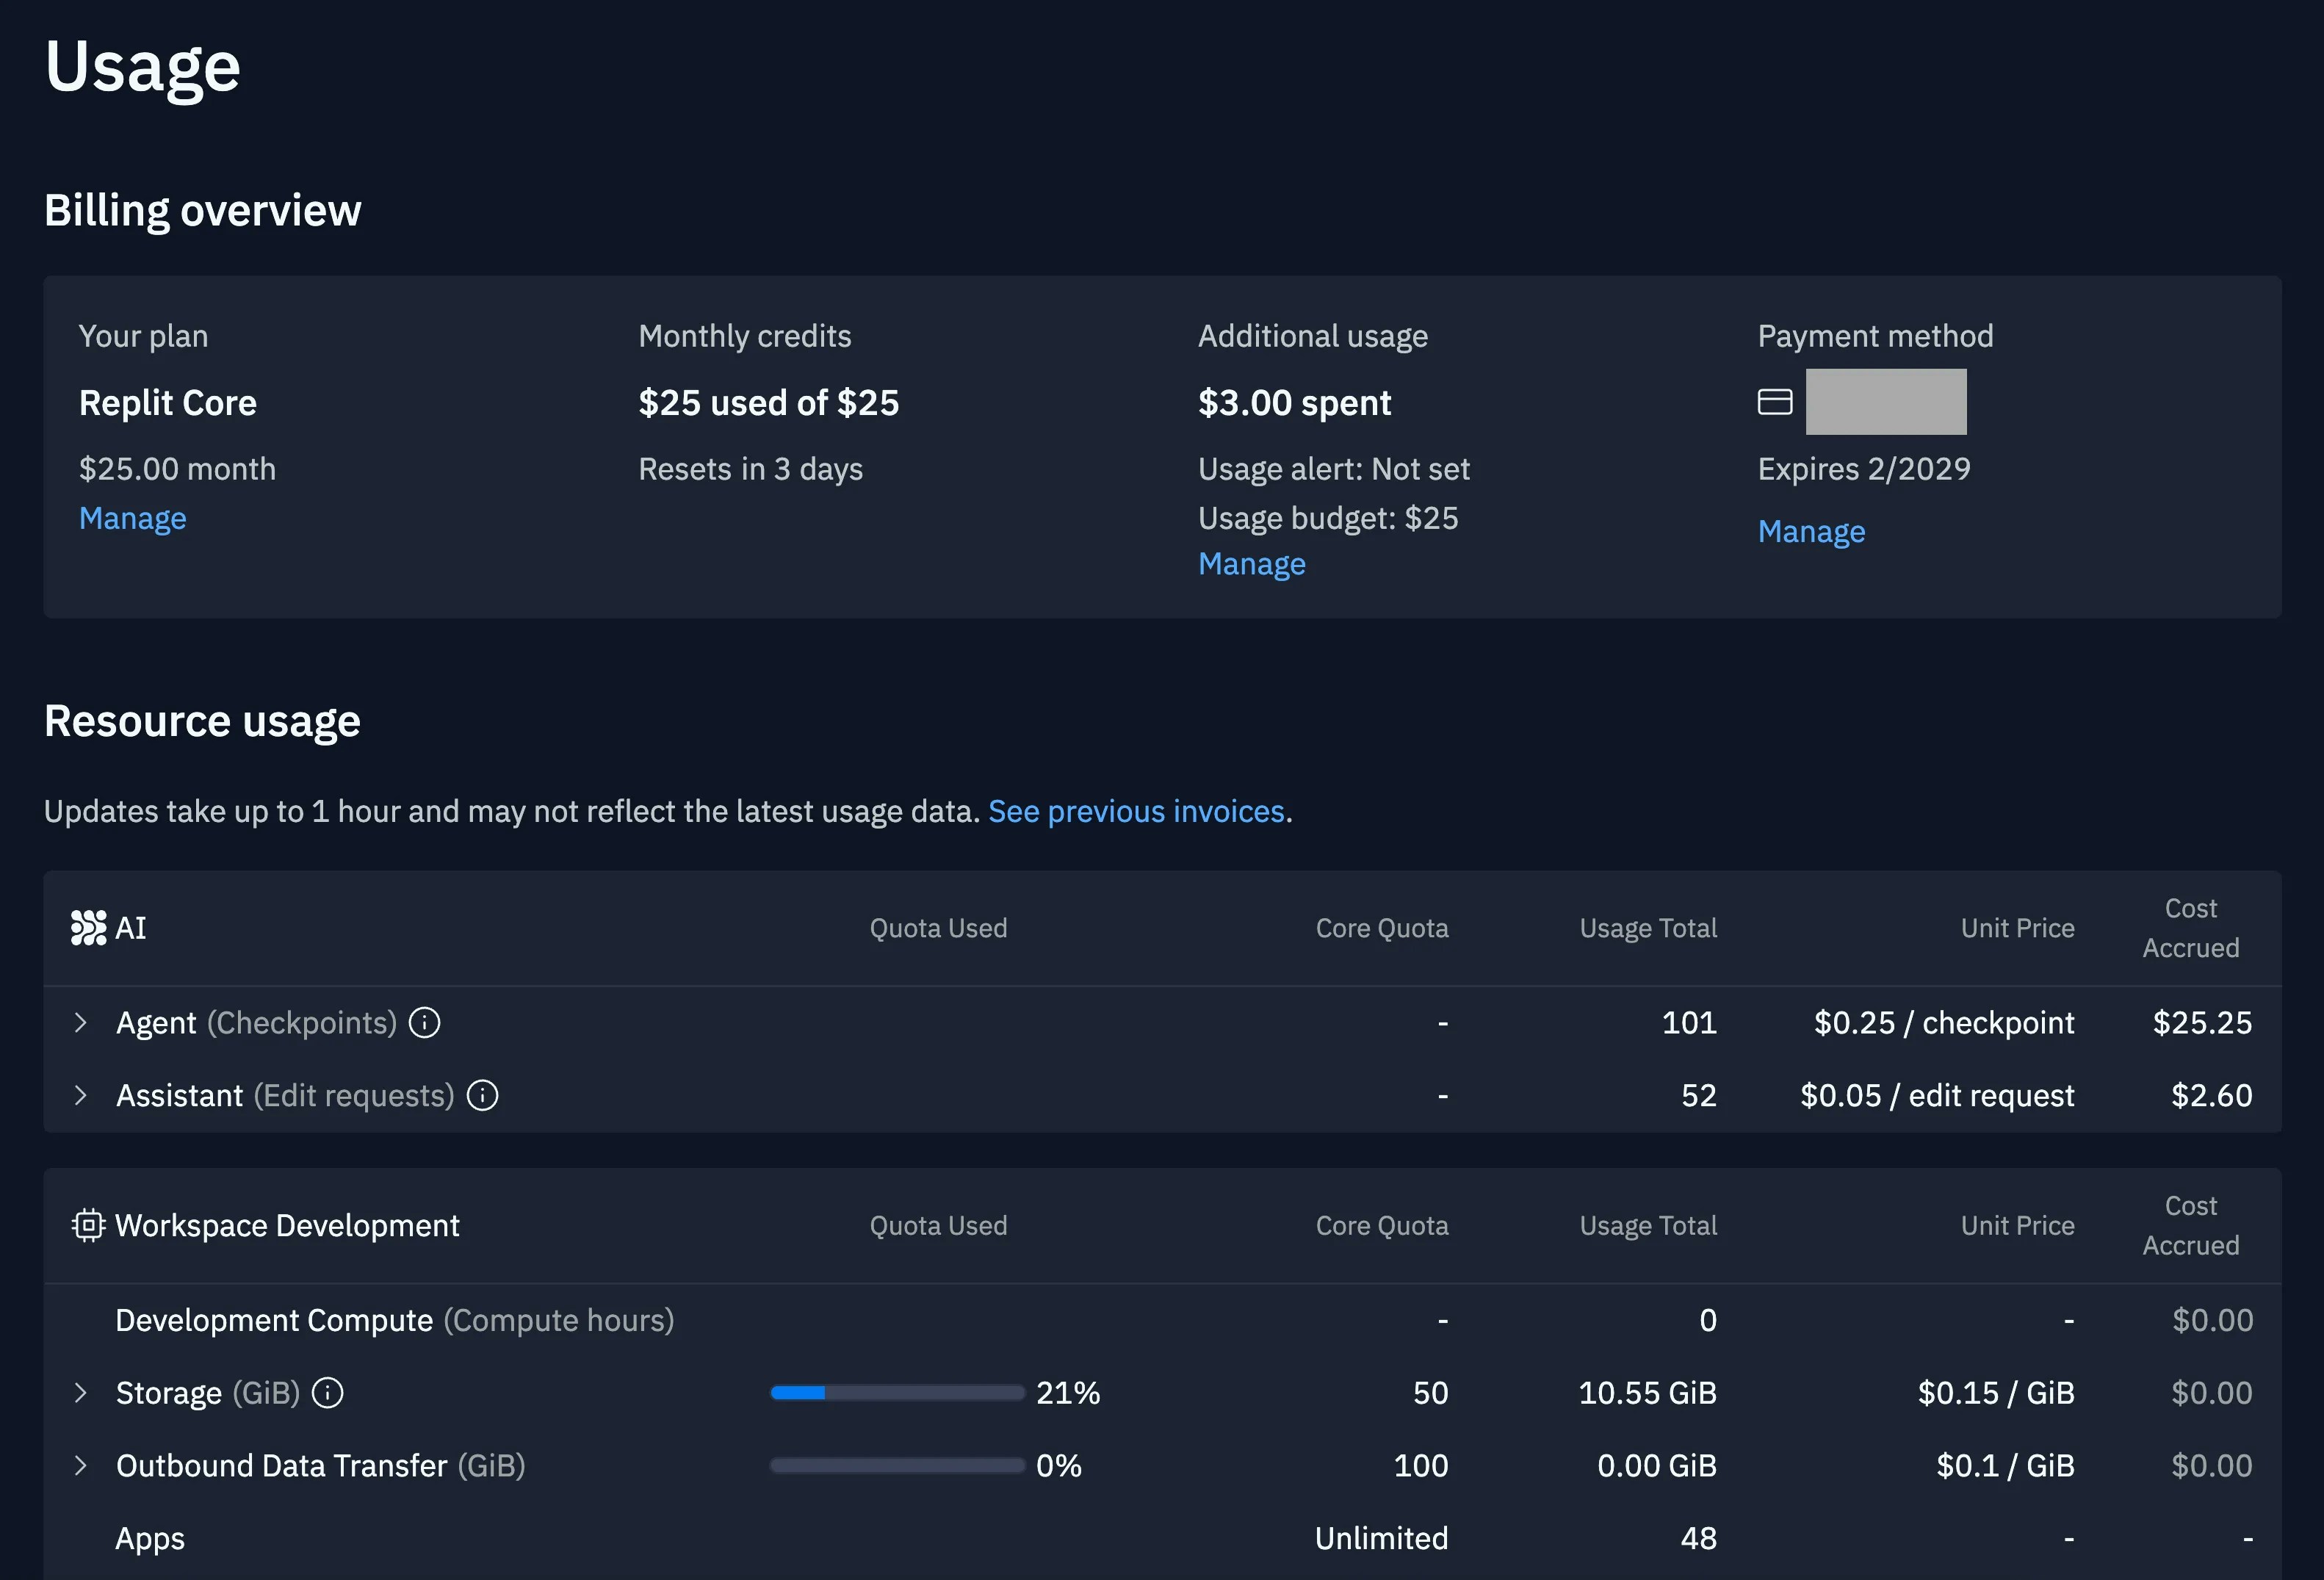The height and width of the screenshot is (1580, 2324).
Task: Open info icon next to Assistant (Edit requests)
Action: coord(483,1095)
